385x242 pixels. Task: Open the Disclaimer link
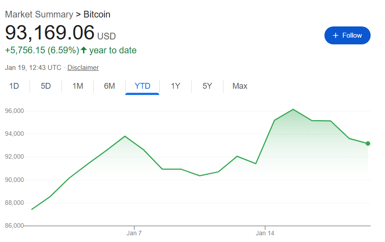coord(83,68)
